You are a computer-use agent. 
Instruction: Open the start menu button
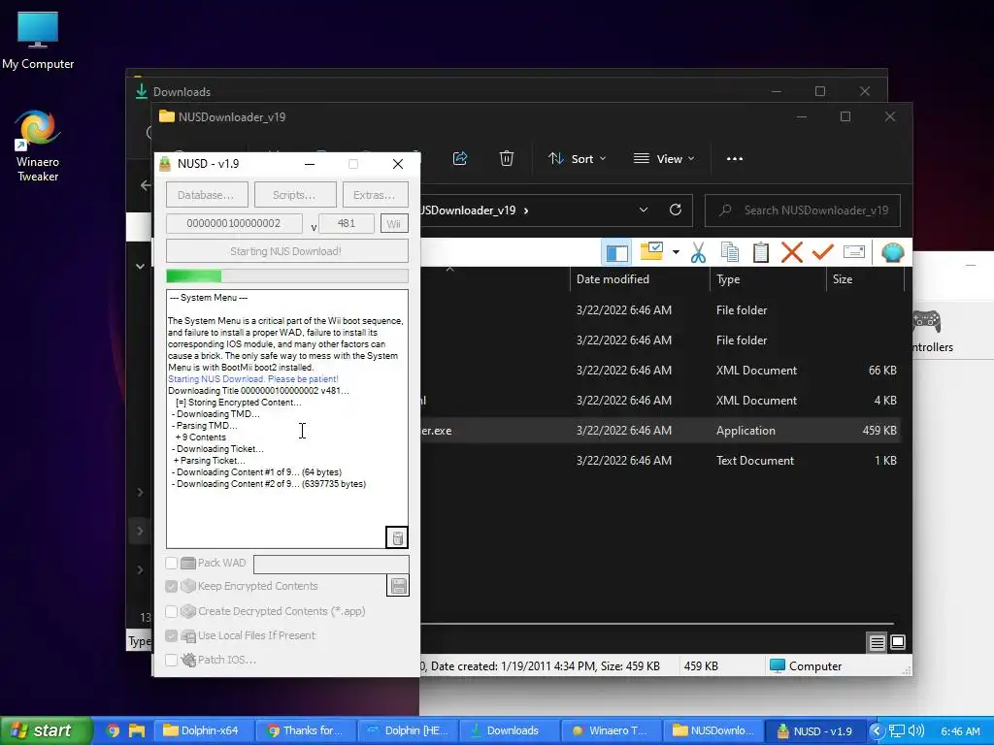(x=46, y=730)
